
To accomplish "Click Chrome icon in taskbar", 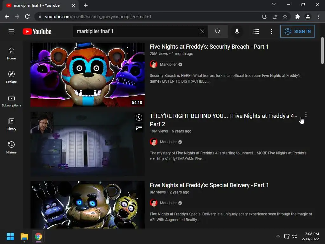I will click(x=38, y=236).
